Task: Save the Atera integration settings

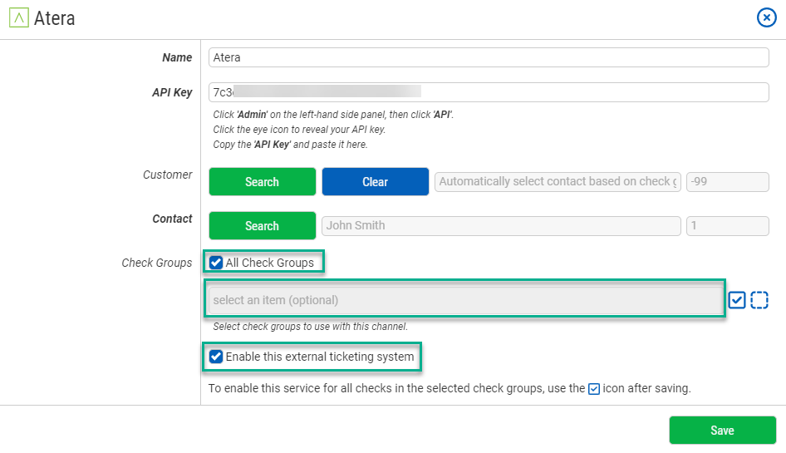Action: click(x=722, y=431)
